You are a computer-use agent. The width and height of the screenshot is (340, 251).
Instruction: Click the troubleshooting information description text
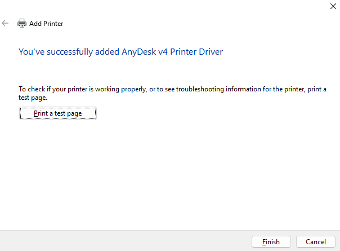tap(172, 93)
